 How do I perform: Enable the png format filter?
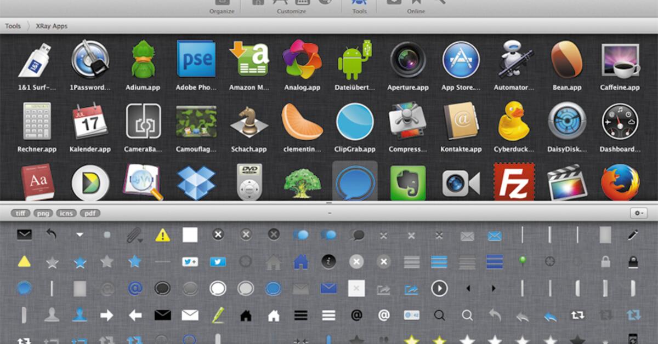tap(43, 213)
